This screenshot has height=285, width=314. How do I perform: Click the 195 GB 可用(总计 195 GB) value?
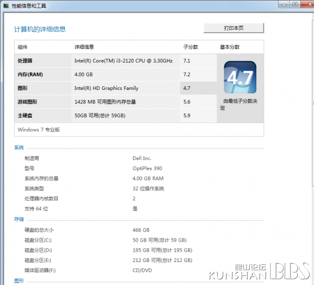point(162,250)
